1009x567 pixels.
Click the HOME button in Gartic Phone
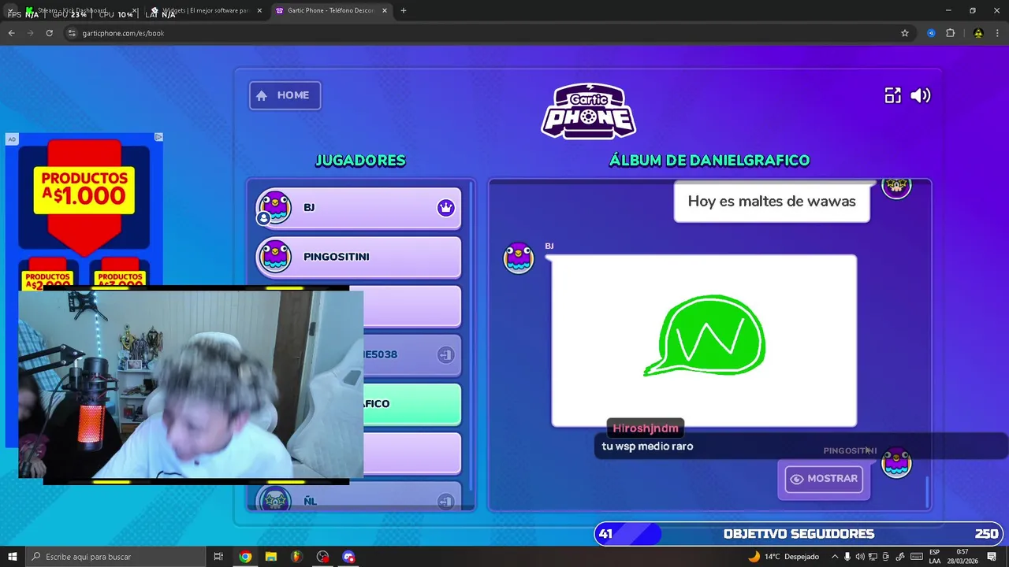pos(285,95)
